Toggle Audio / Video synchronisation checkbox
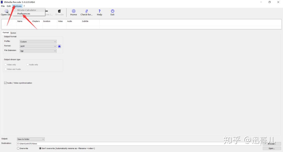Viewport: 283px width, 152px height. (6, 83)
